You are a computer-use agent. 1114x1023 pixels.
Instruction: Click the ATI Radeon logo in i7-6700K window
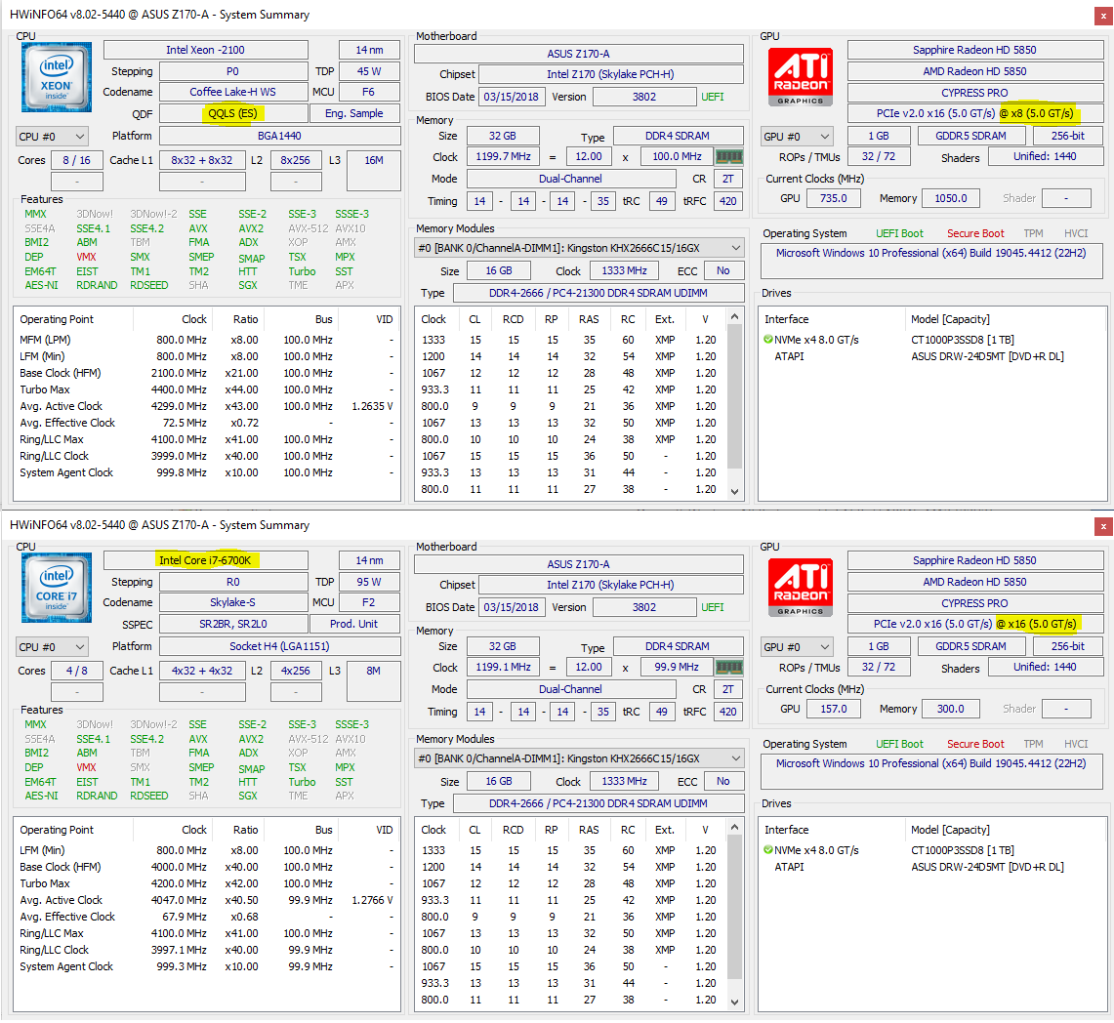coord(801,587)
